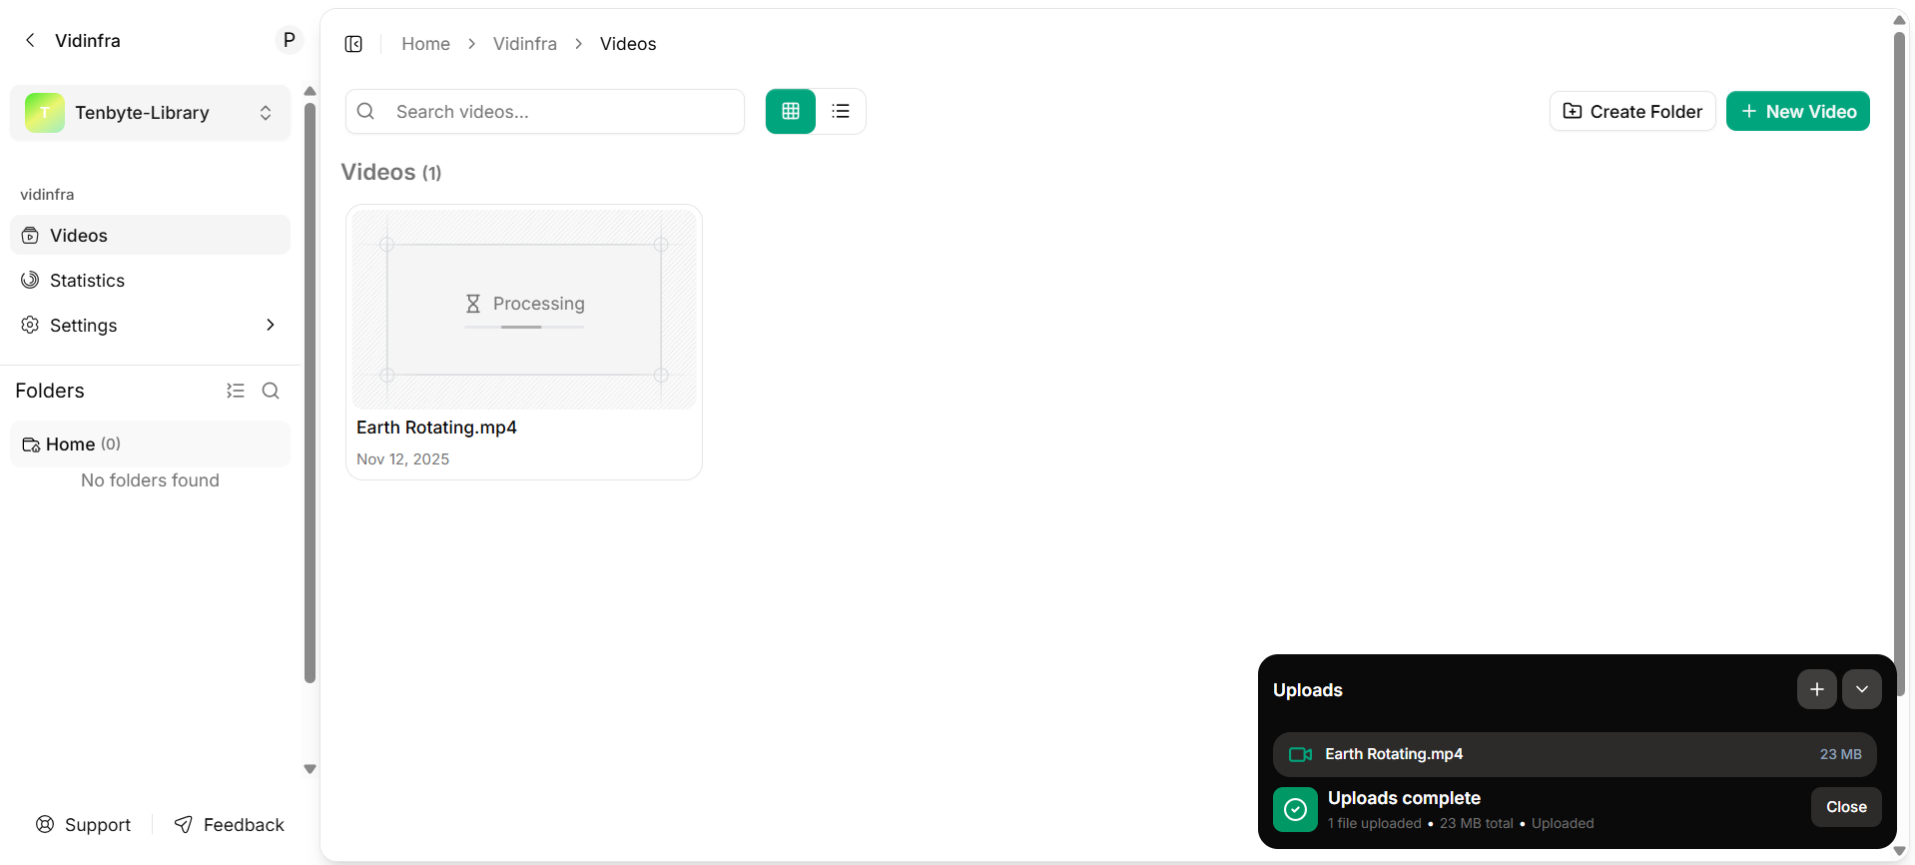Click the Videos (1) heading
The width and height of the screenshot is (1915, 865).
(x=391, y=172)
